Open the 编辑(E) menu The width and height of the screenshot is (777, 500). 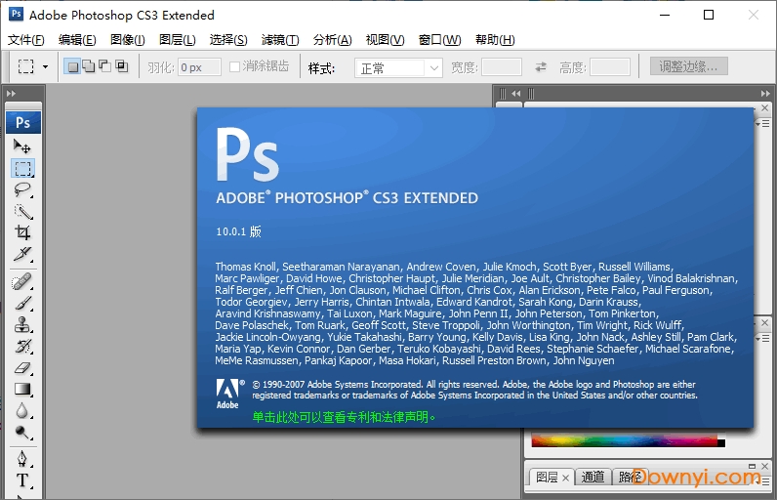pyautogui.click(x=77, y=40)
